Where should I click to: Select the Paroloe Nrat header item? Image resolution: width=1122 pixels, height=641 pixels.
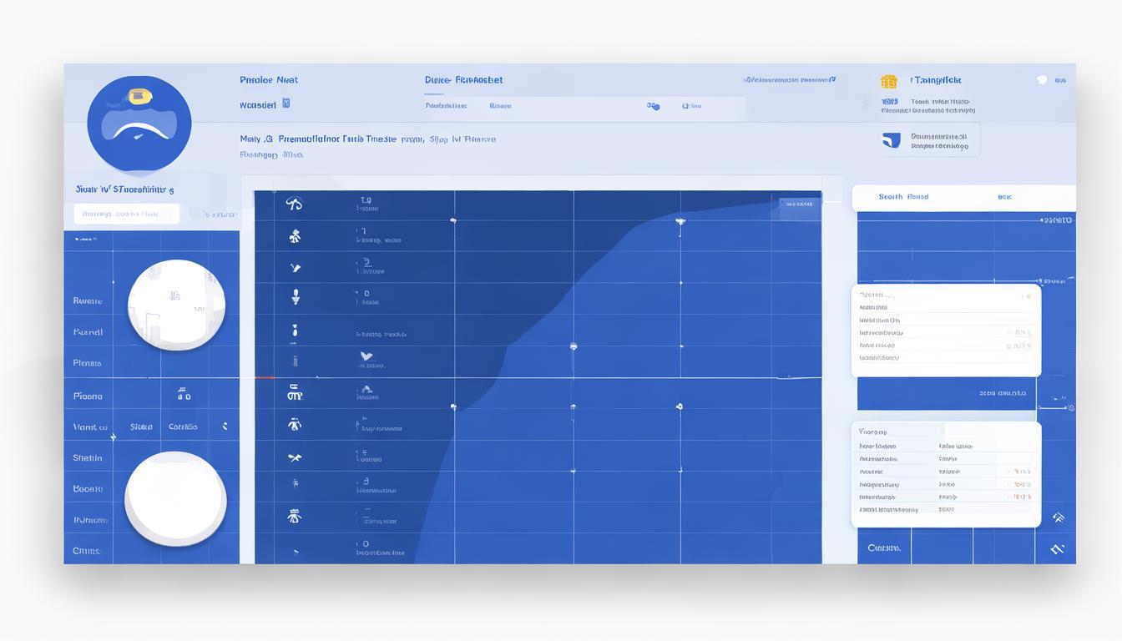[x=269, y=80]
